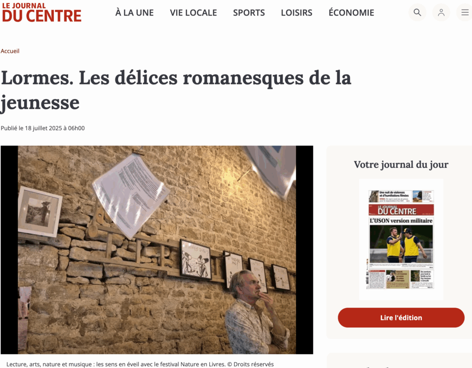Click the Lire l'édition button

coord(401,317)
